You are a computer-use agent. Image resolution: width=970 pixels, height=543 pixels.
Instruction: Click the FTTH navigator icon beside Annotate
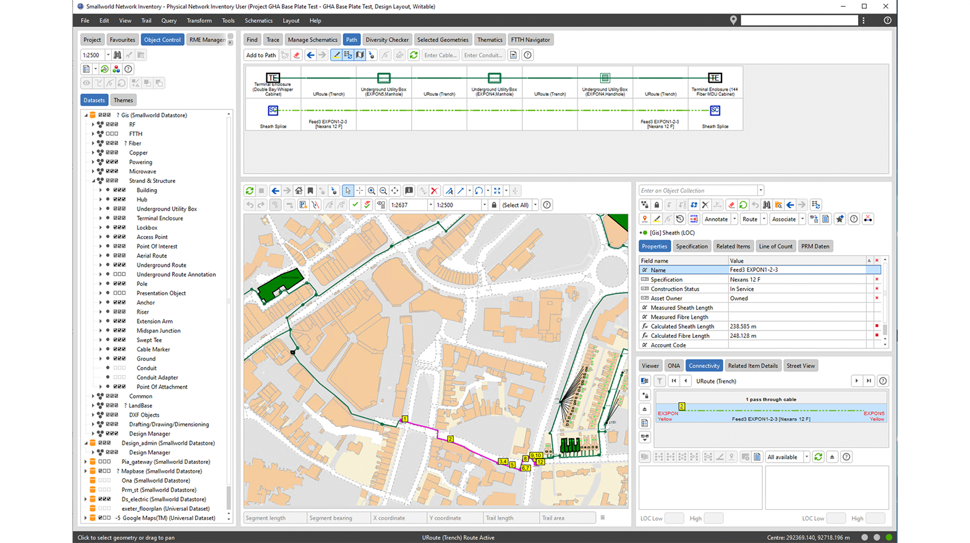pos(694,219)
